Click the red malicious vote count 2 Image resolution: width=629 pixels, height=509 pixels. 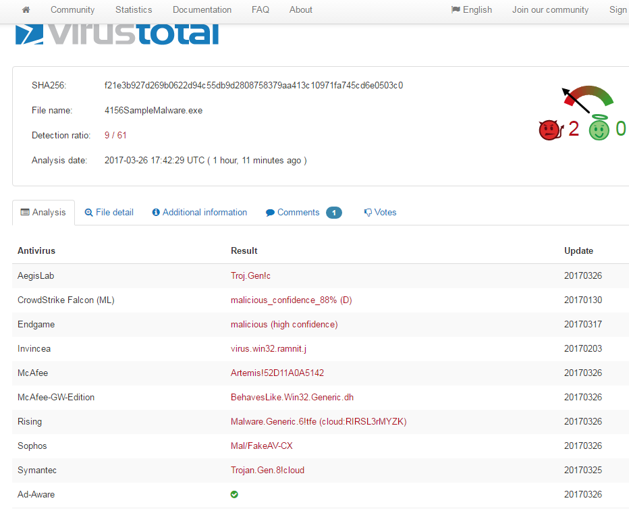pyautogui.click(x=574, y=129)
